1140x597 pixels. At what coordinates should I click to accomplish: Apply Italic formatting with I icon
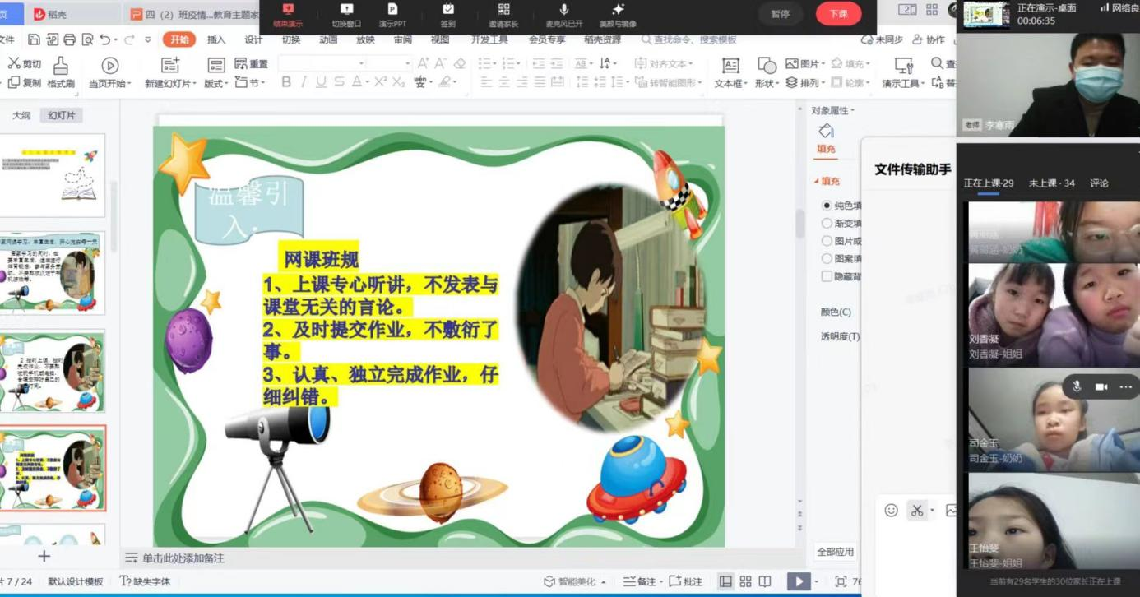(304, 81)
